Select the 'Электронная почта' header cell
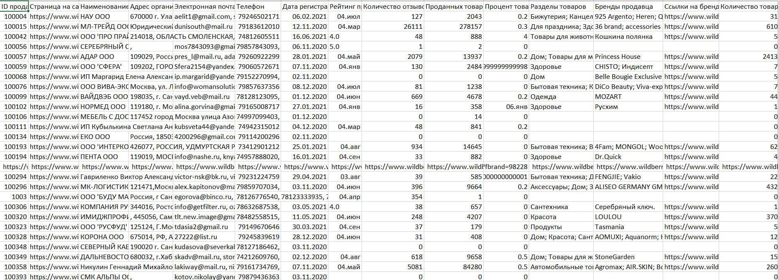 point(204,6)
